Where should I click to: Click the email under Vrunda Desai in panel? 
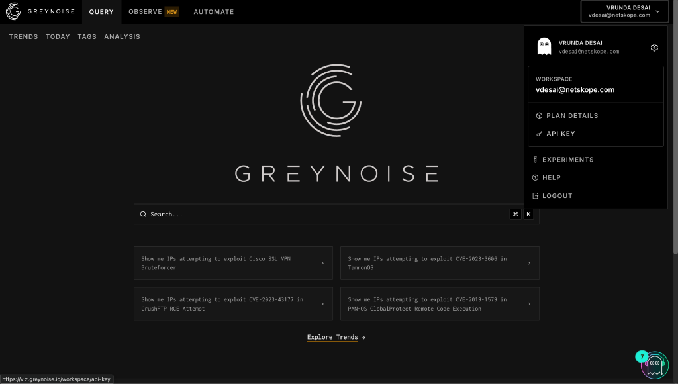pos(589,52)
